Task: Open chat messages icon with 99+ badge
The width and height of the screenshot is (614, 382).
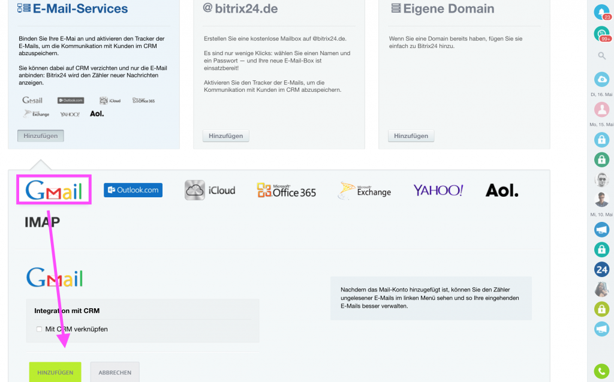Action: point(602,34)
